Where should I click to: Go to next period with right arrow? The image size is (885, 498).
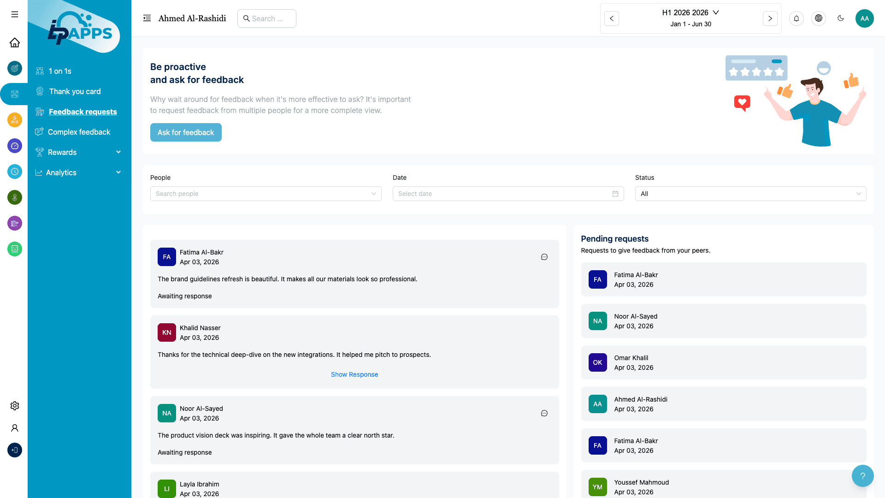(x=770, y=18)
